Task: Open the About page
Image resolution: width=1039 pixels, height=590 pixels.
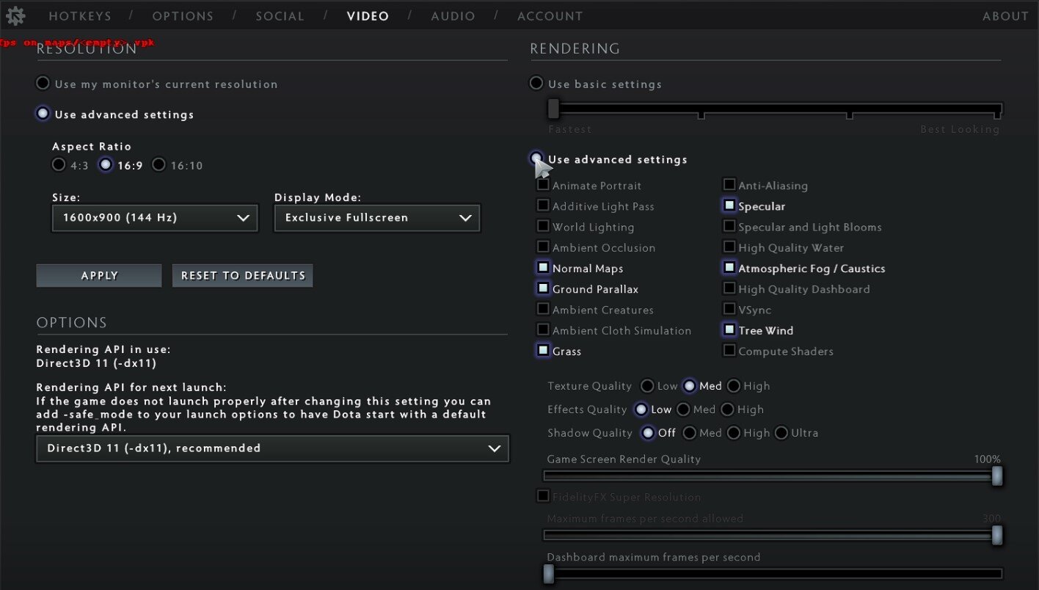Action: pyautogui.click(x=1005, y=16)
